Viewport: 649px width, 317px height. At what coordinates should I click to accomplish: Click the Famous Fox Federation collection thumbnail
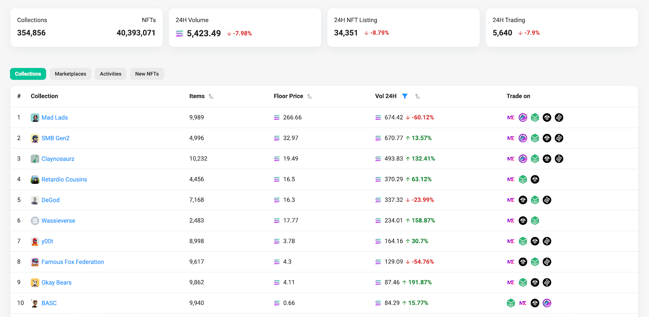click(35, 262)
